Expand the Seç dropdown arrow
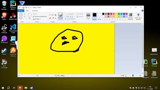Screen dimensions: 160x90 pos(29,19)
